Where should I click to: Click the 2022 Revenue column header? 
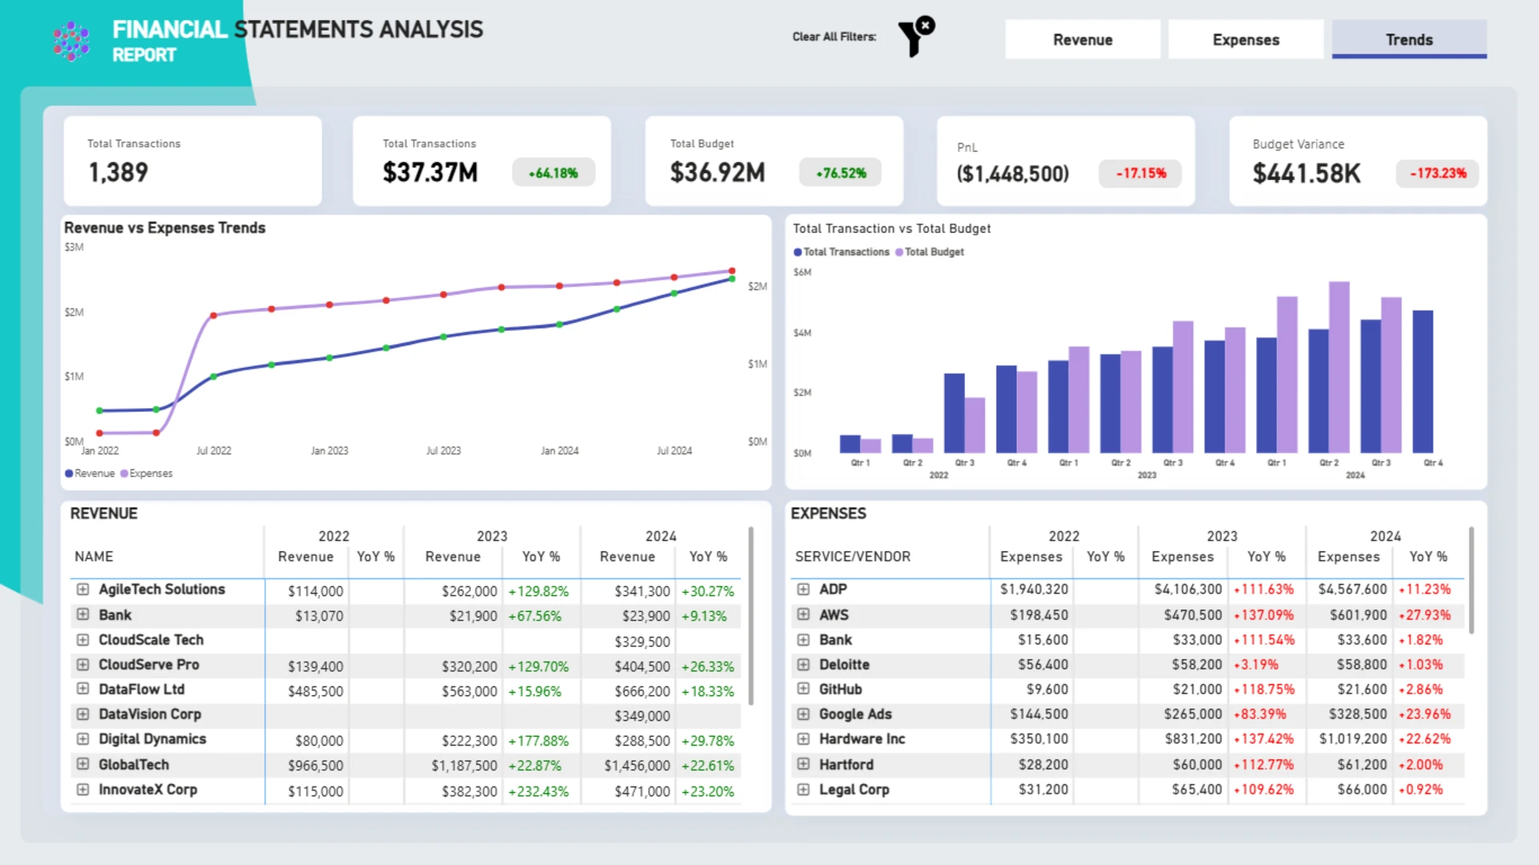pyautogui.click(x=305, y=557)
